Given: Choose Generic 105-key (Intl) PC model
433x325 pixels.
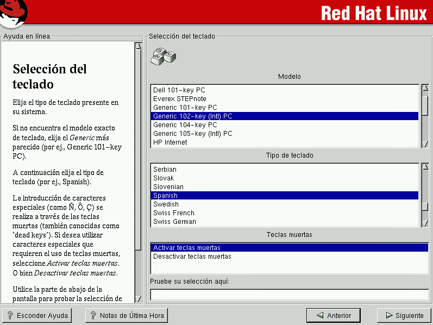Looking at the screenshot, I should tap(192, 134).
